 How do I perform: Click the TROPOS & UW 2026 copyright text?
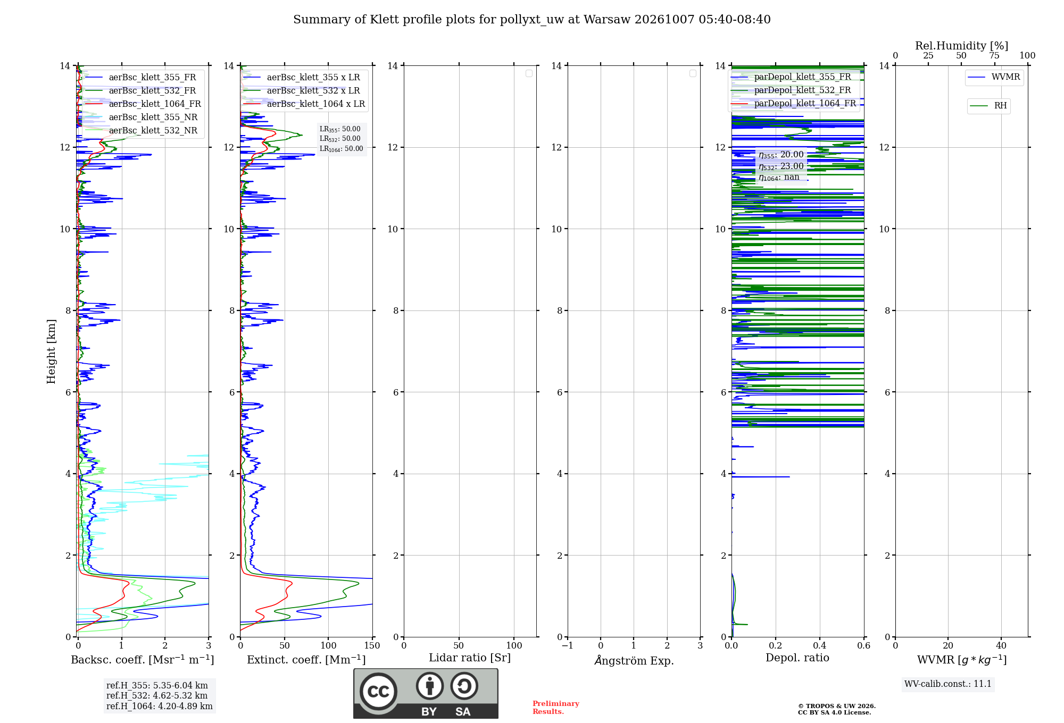tap(837, 706)
